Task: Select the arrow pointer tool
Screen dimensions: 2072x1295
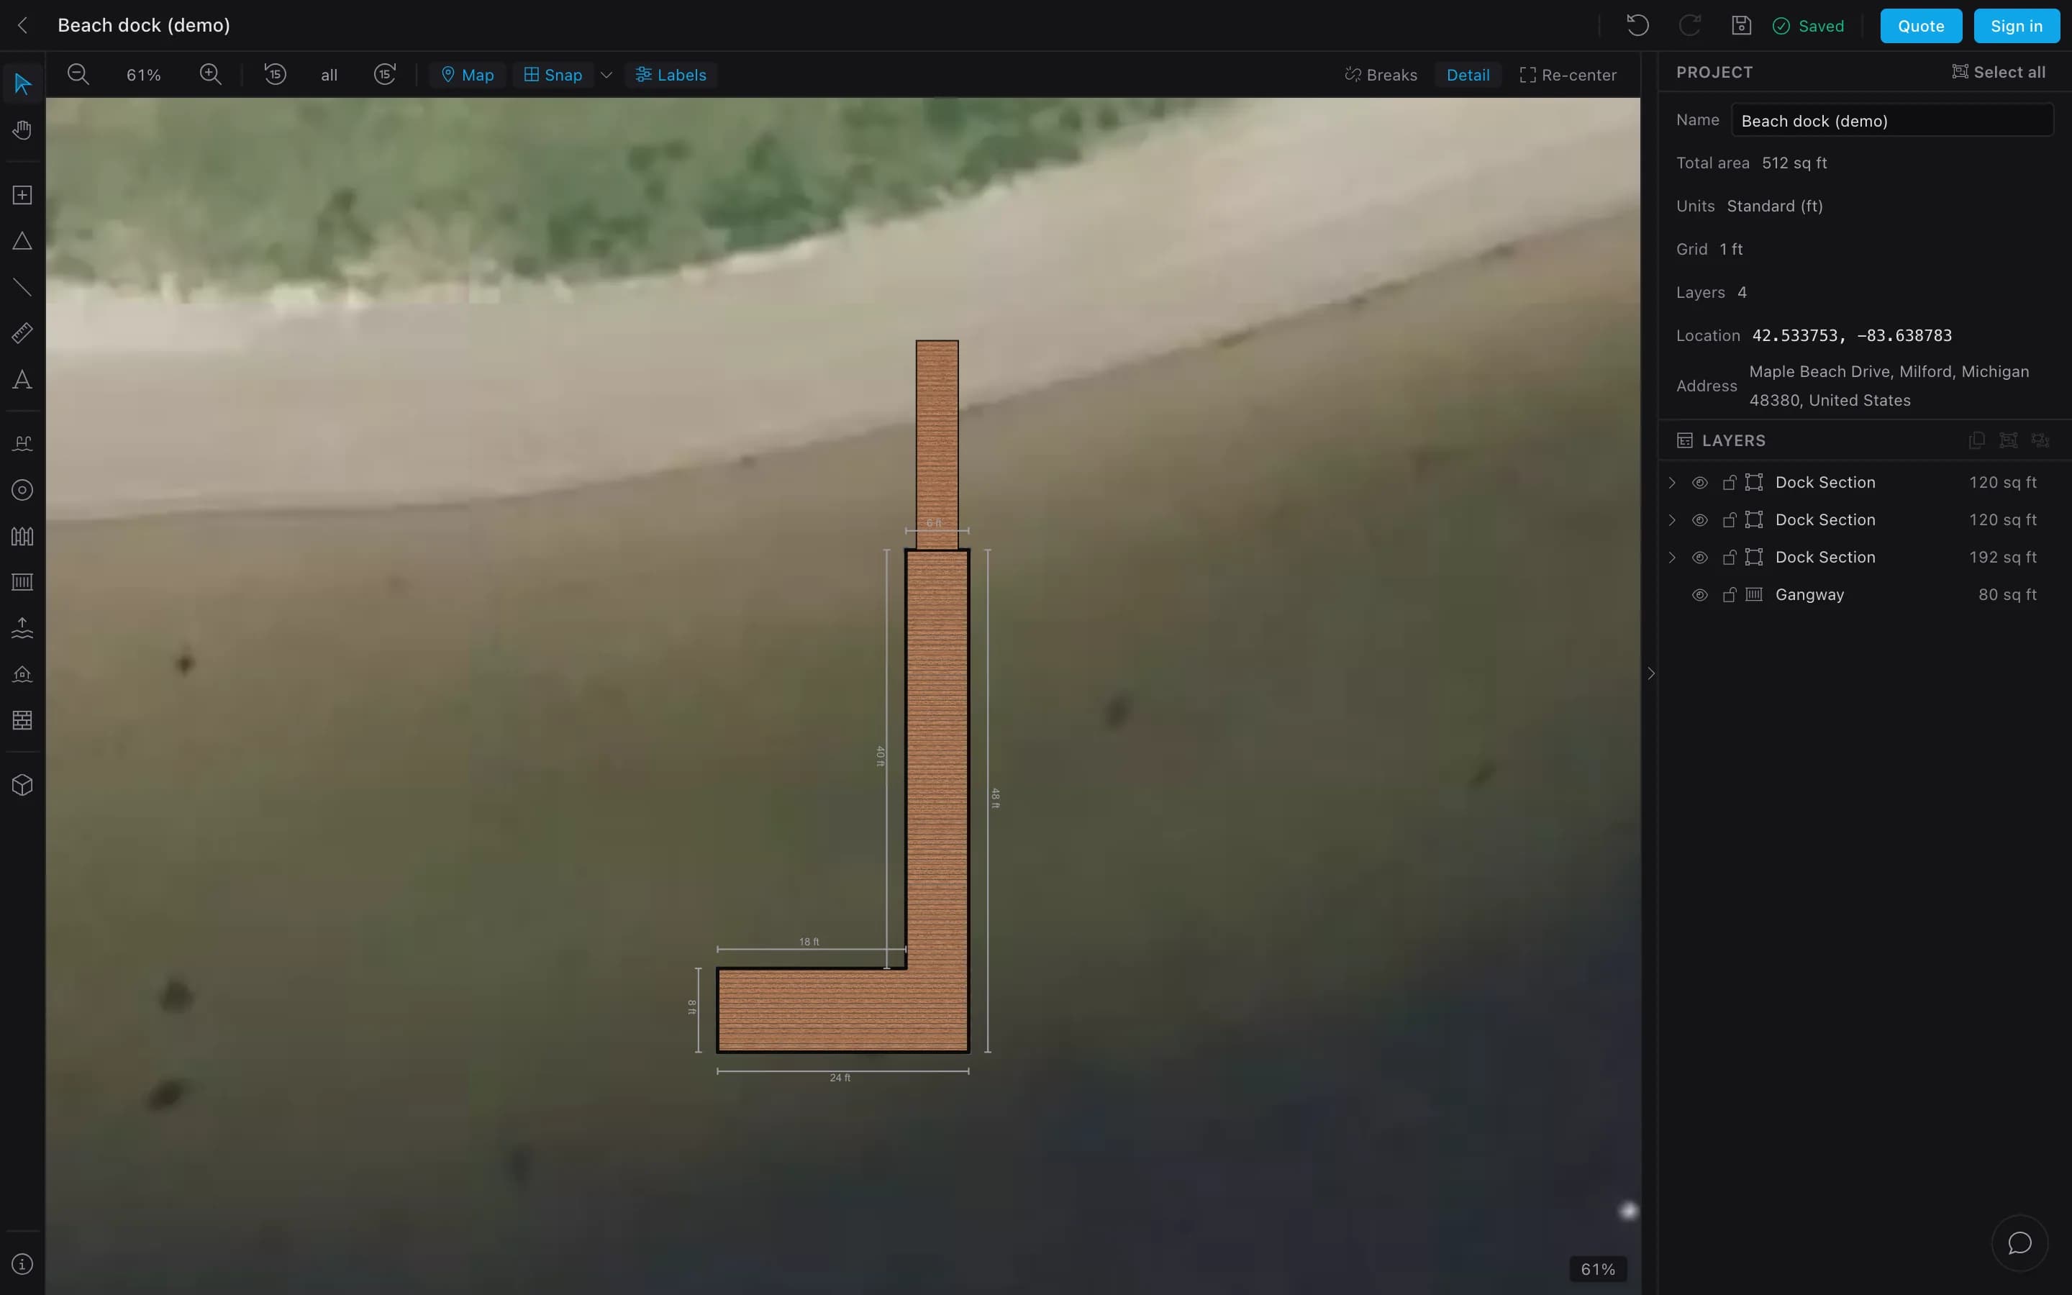Action: tap(22, 84)
